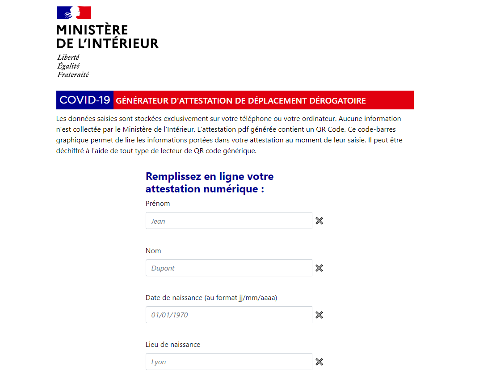Click the Prénom field label
This screenshot has width=496, height=375.
(158, 204)
